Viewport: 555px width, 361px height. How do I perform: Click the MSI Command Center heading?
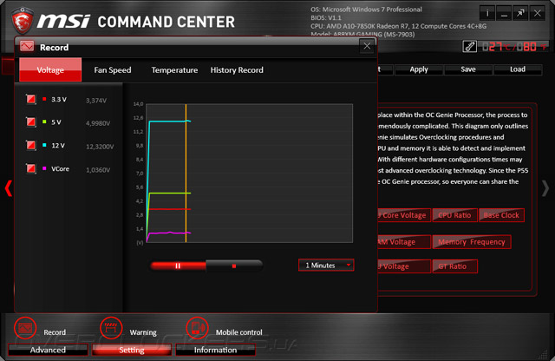point(136,22)
